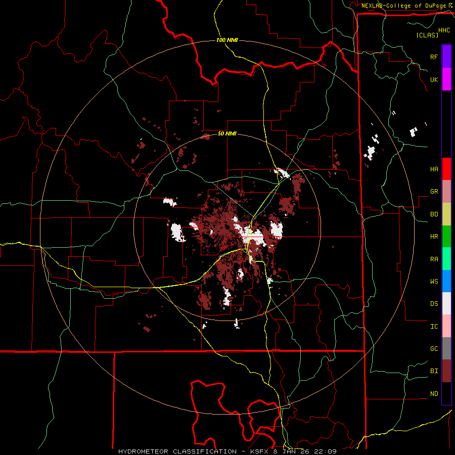The image size is (455, 455).
Task: Click the 50 NMI range ring label
Action: [x=227, y=134]
